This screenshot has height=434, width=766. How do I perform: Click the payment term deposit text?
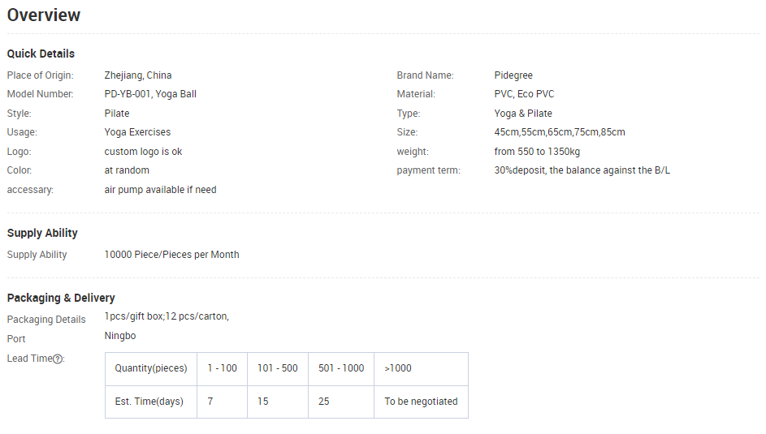click(582, 170)
